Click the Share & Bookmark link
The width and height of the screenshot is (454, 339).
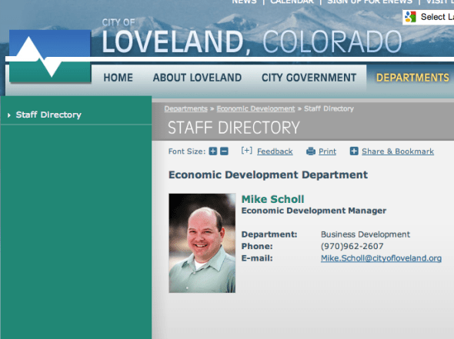pyautogui.click(x=398, y=151)
